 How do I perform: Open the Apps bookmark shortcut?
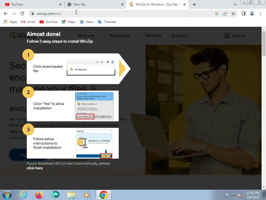(x=10, y=22)
